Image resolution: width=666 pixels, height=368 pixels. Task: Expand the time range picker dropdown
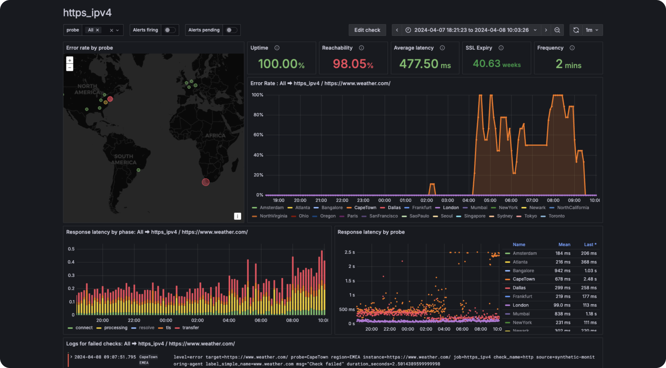[x=535, y=30]
